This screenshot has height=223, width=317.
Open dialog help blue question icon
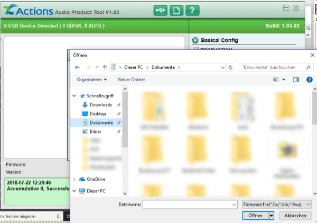309,79
